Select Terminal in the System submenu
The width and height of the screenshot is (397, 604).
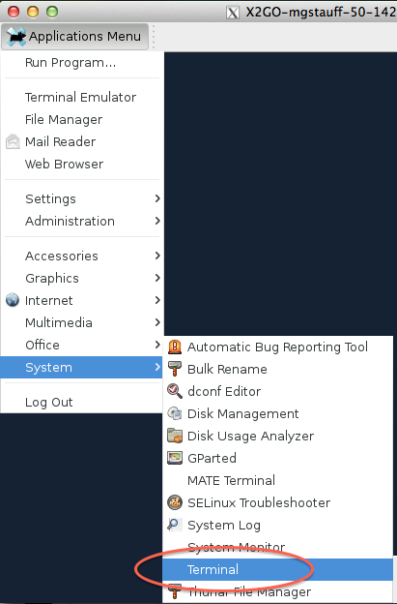point(278,569)
